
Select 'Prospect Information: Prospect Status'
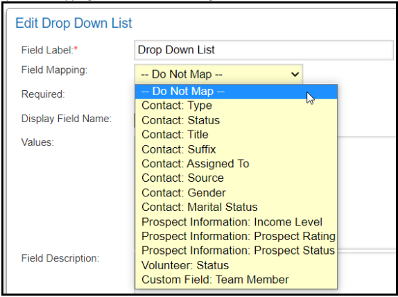click(236, 251)
